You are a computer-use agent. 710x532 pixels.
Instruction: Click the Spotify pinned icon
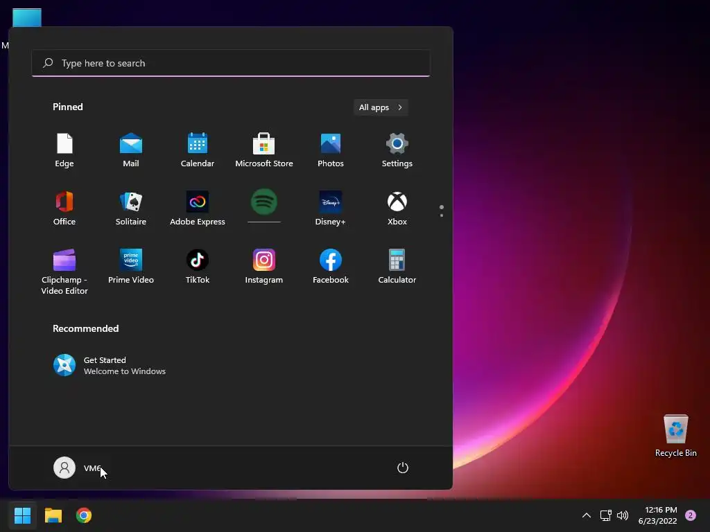click(264, 202)
